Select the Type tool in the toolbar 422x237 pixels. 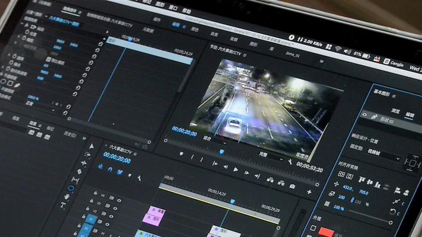[x=63, y=205]
